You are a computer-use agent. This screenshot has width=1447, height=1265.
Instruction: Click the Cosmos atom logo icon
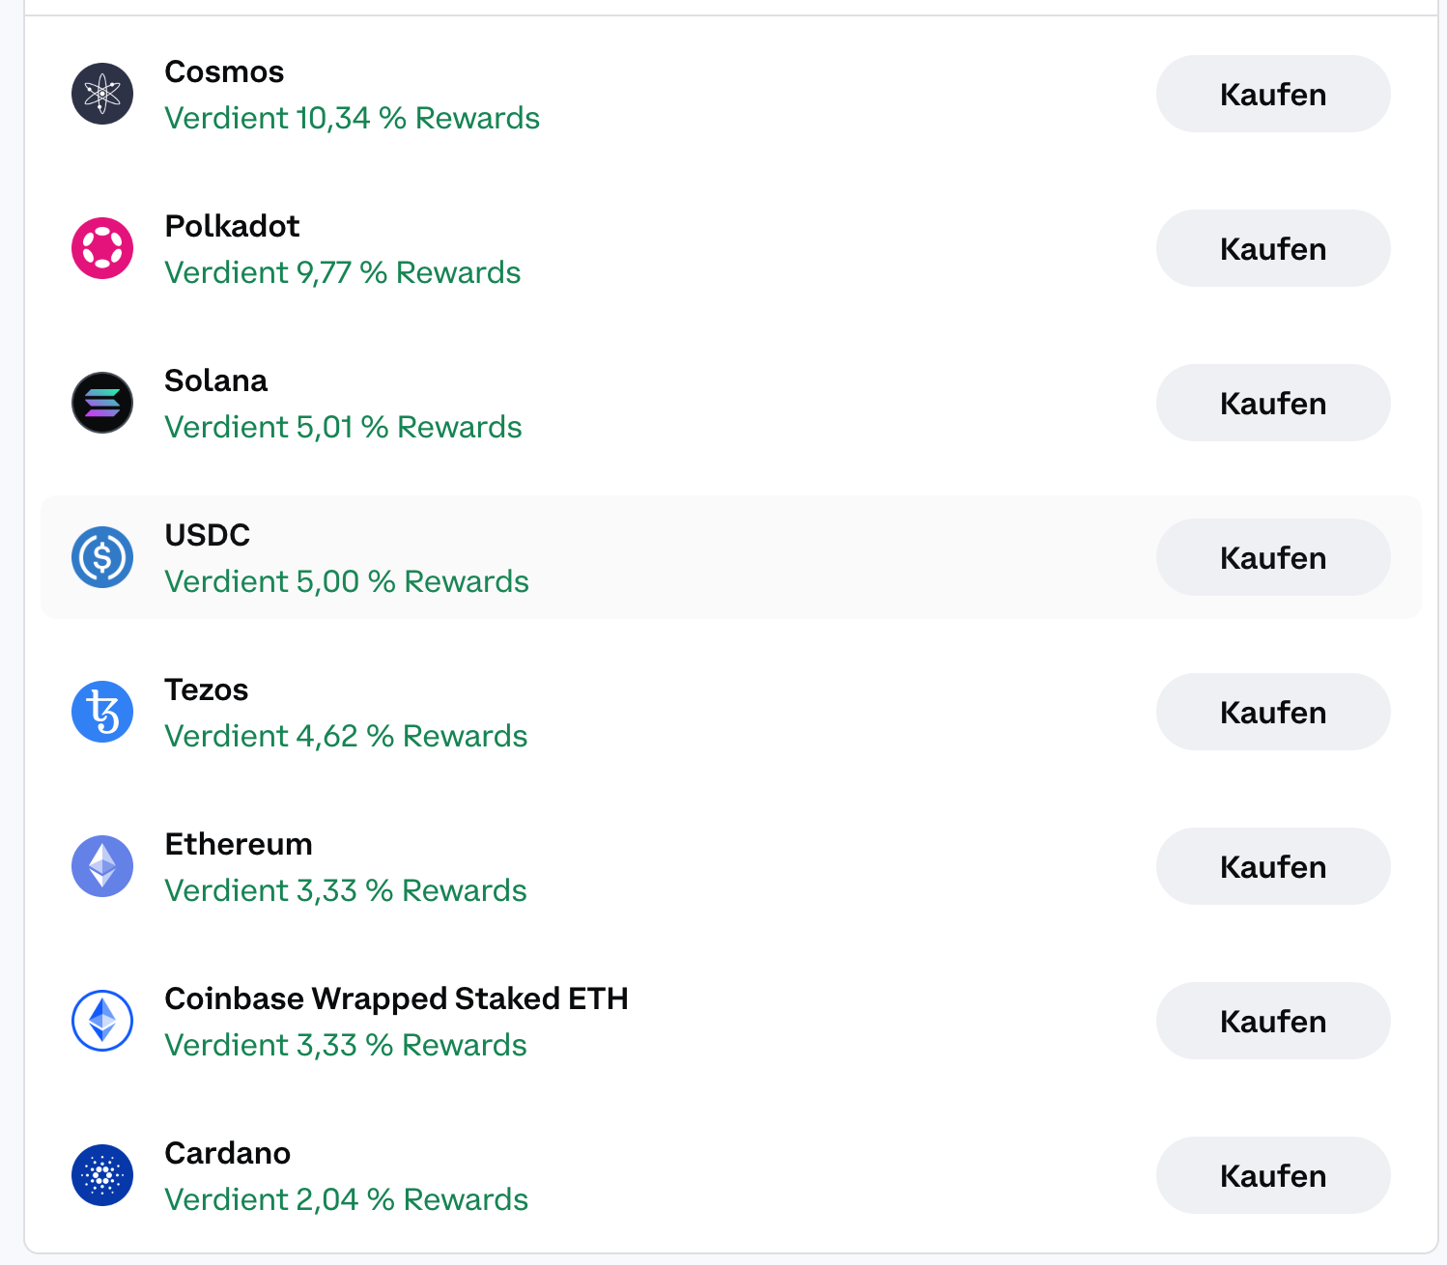click(102, 94)
